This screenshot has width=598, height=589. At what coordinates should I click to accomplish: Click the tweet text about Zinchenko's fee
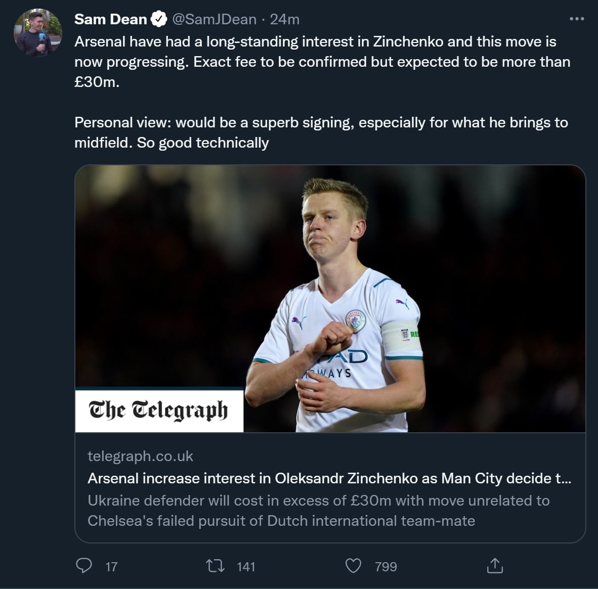pyautogui.click(x=322, y=62)
